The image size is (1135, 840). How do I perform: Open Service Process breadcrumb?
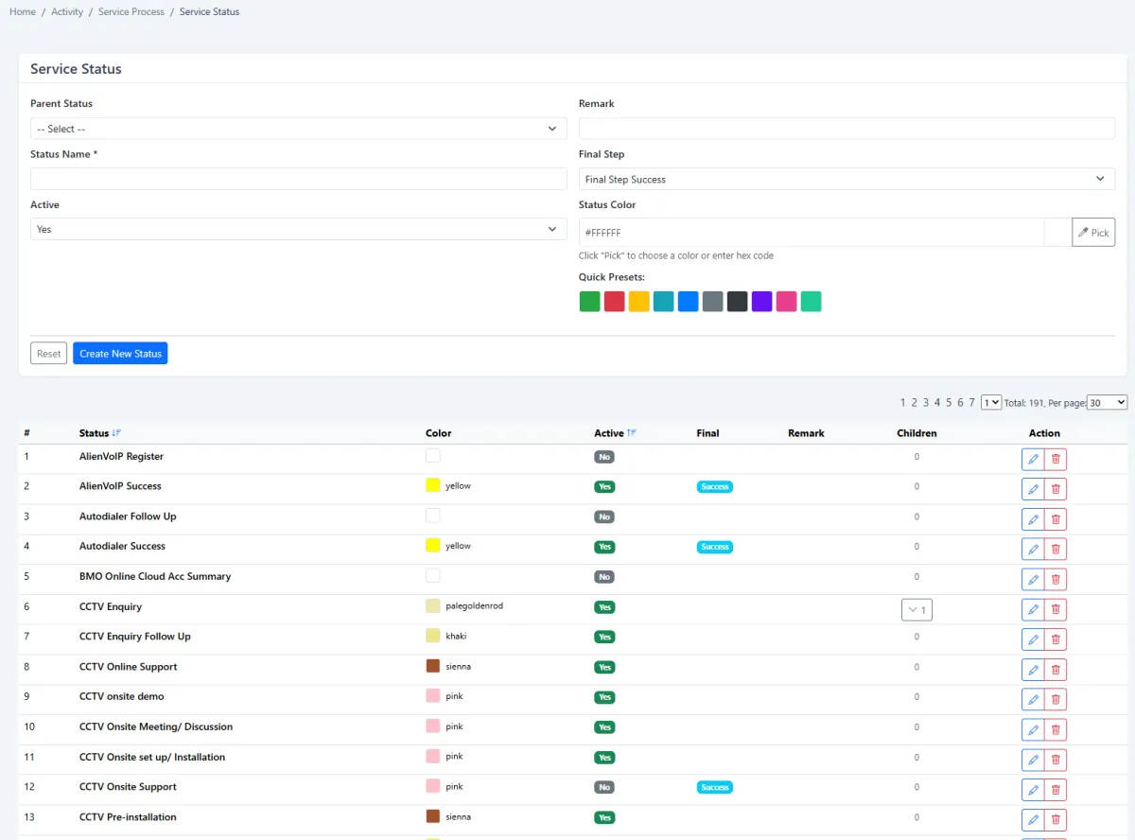(x=131, y=11)
